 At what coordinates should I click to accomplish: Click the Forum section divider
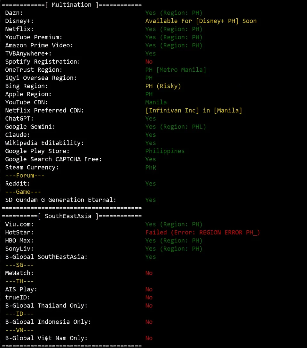(25, 175)
